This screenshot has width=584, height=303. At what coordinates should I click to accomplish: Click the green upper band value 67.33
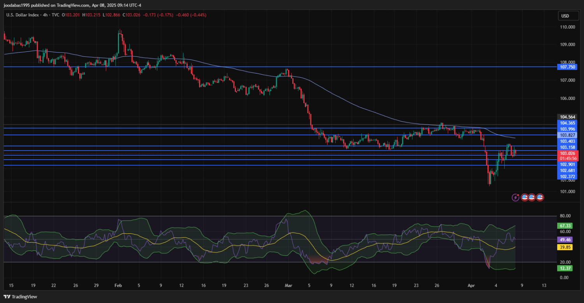pyautogui.click(x=565, y=226)
